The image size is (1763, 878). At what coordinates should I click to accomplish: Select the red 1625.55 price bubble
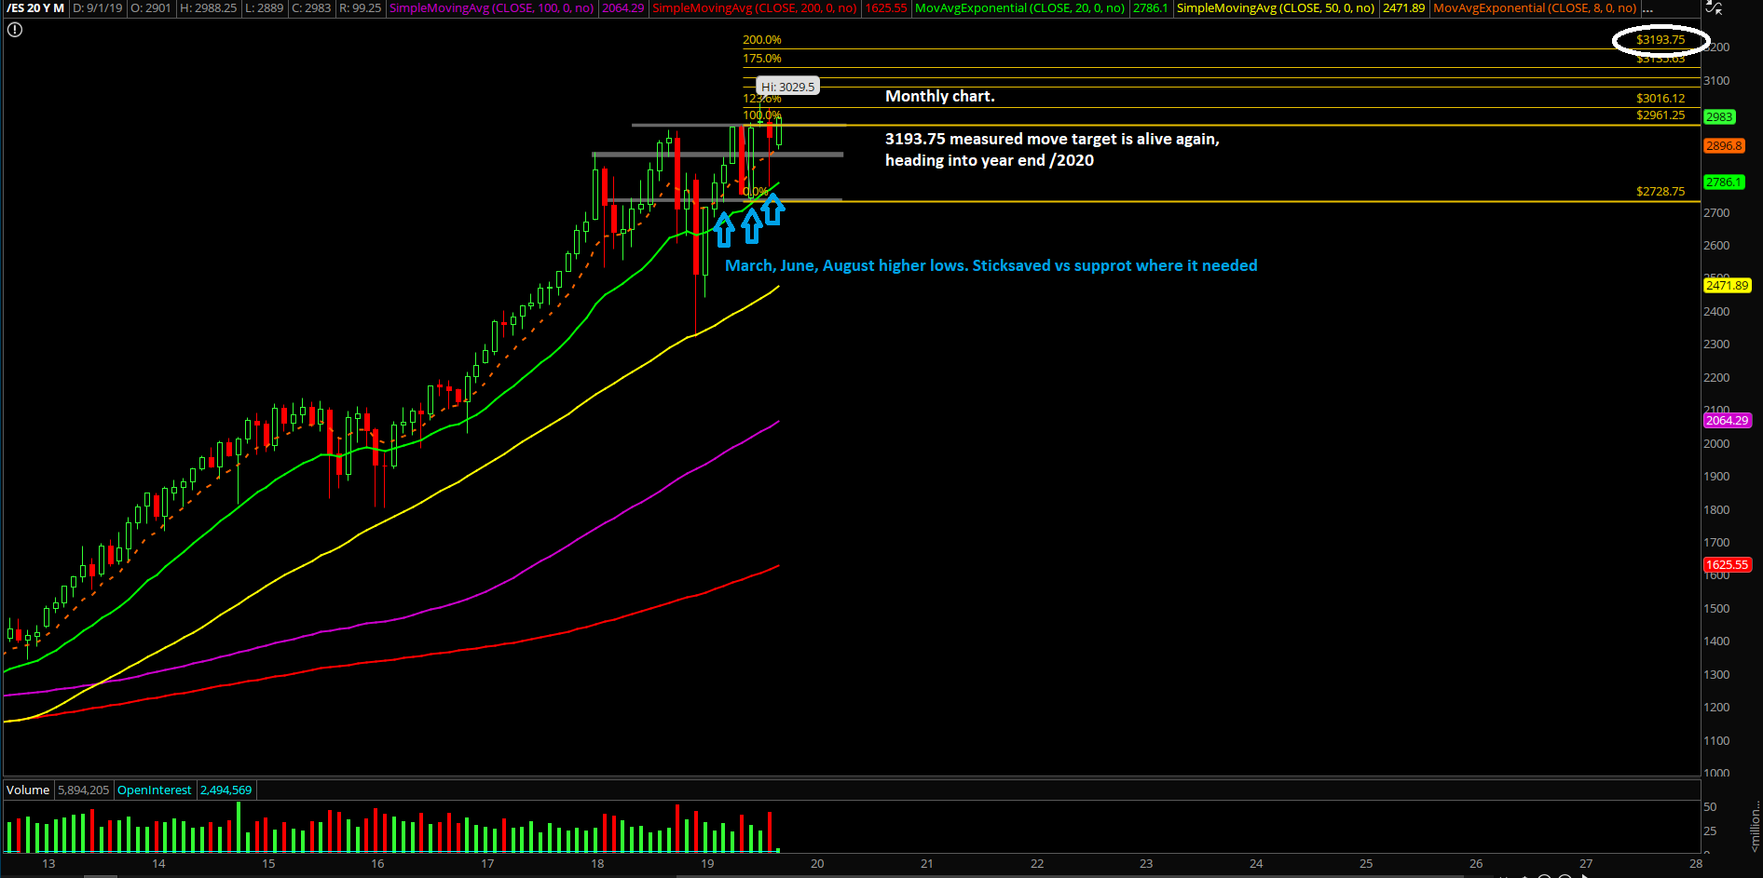1727,564
